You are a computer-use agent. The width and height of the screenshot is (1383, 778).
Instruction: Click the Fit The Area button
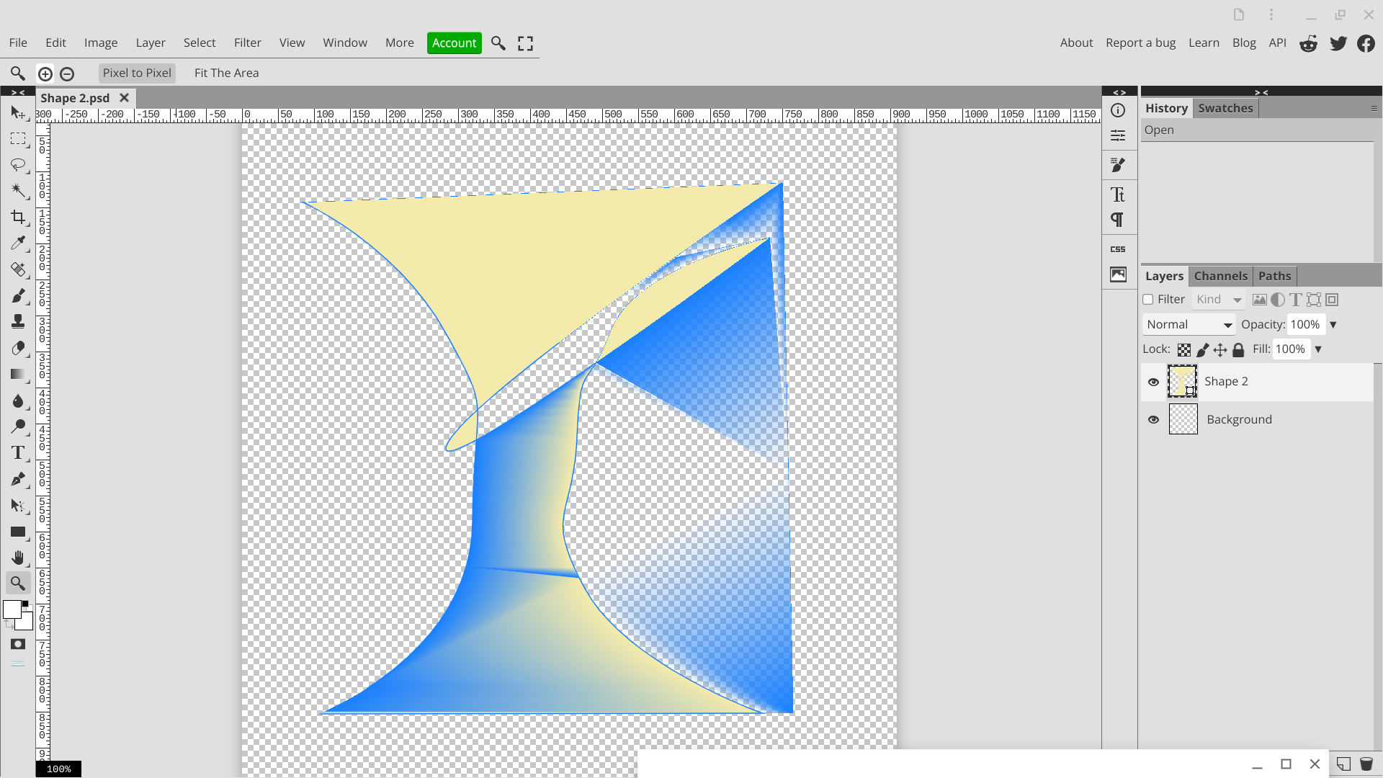[x=226, y=73]
